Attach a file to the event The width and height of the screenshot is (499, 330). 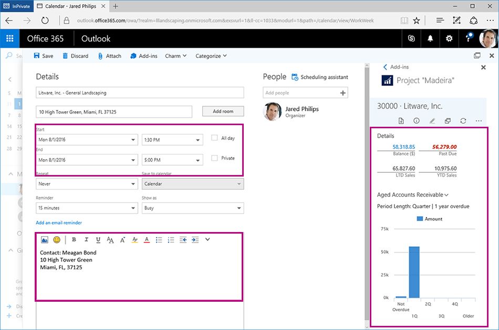coord(109,56)
